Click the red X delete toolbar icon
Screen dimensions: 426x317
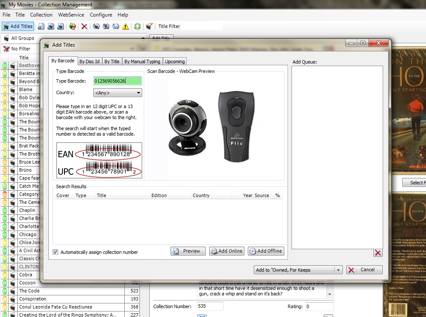click(84, 26)
